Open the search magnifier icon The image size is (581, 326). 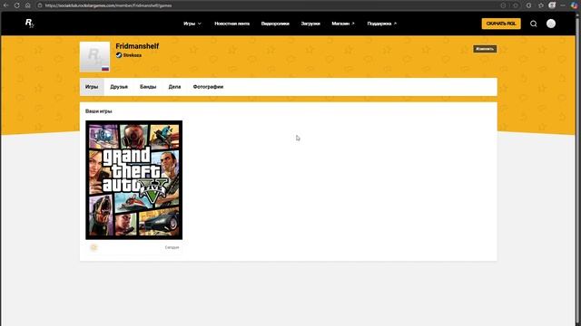click(x=533, y=24)
